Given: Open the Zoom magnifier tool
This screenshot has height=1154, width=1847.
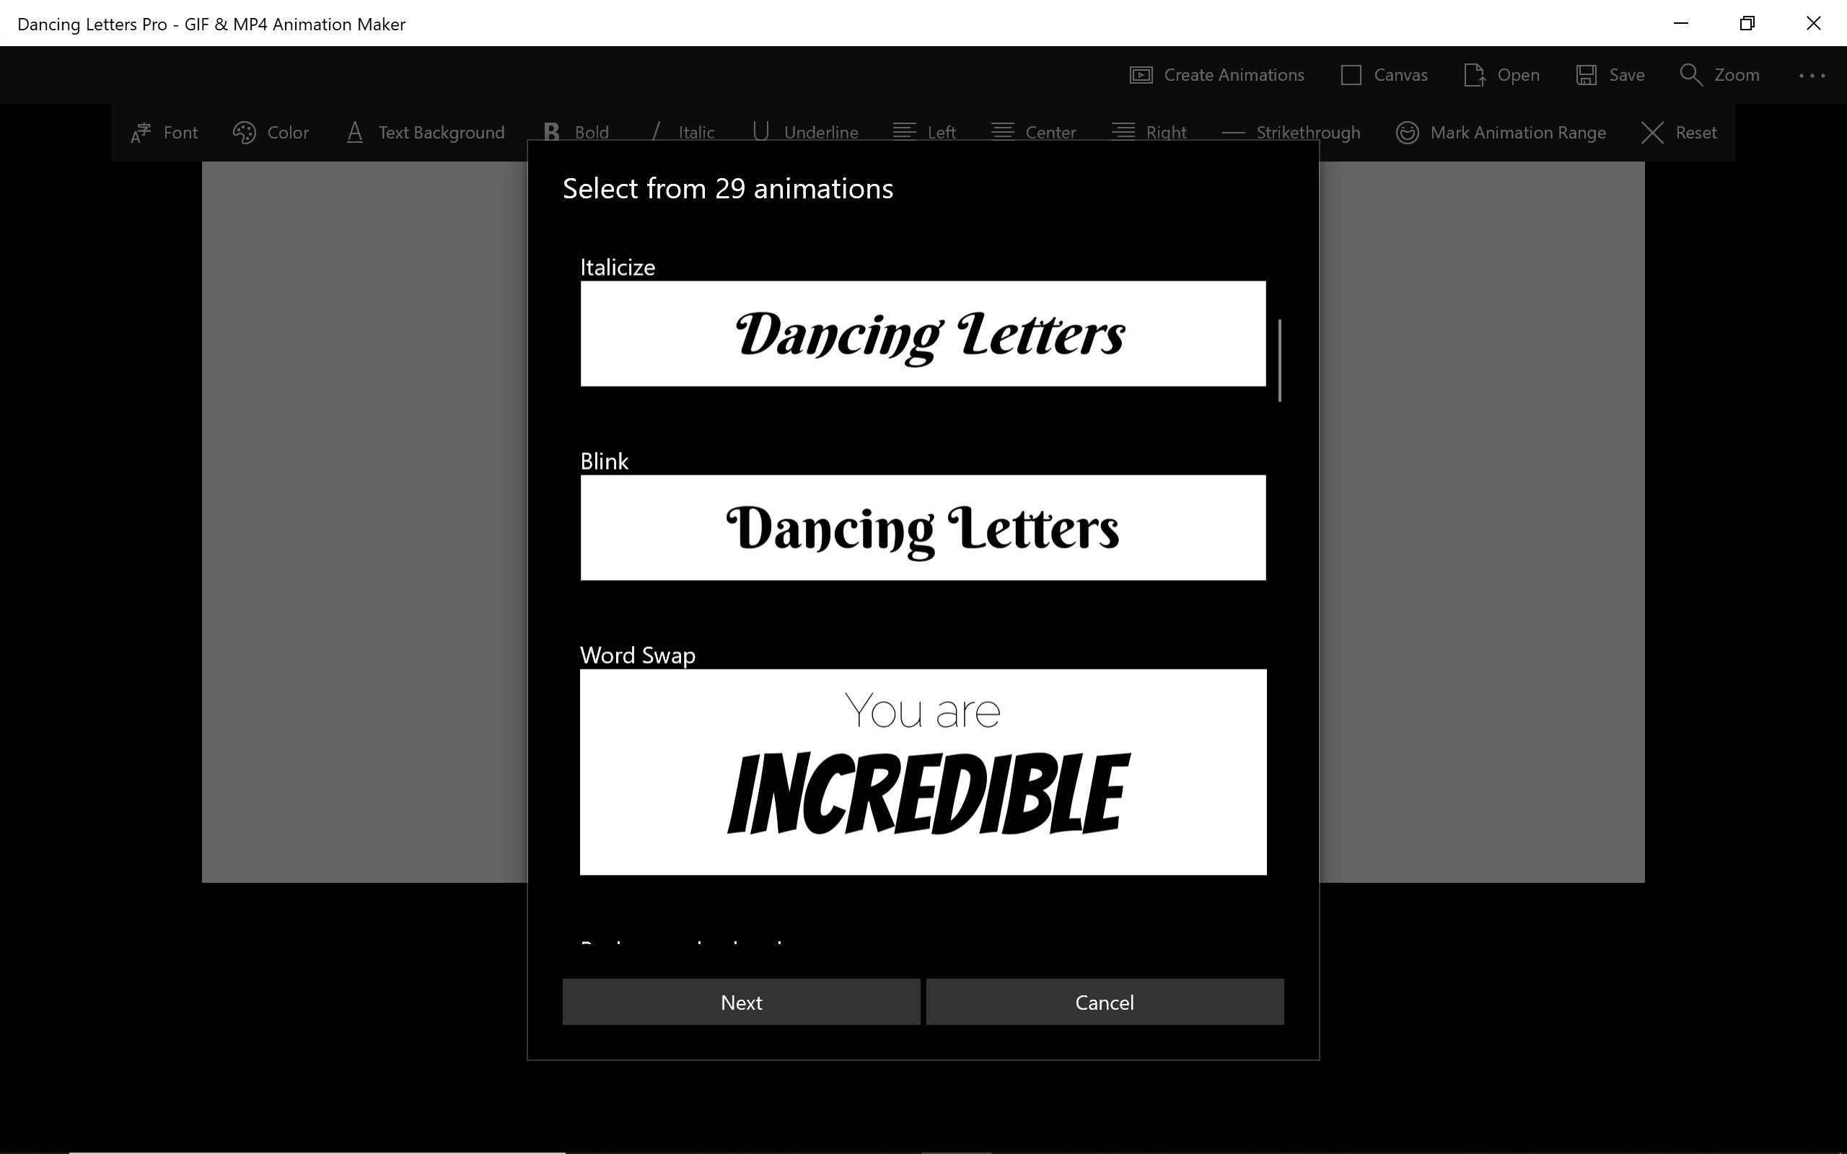Looking at the screenshot, I should pyautogui.click(x=1691, y=75).
